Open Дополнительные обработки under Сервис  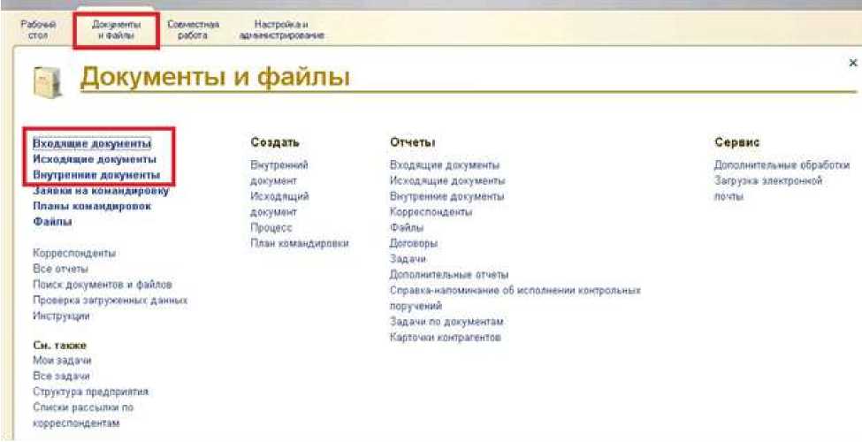[x=782, y=164]
